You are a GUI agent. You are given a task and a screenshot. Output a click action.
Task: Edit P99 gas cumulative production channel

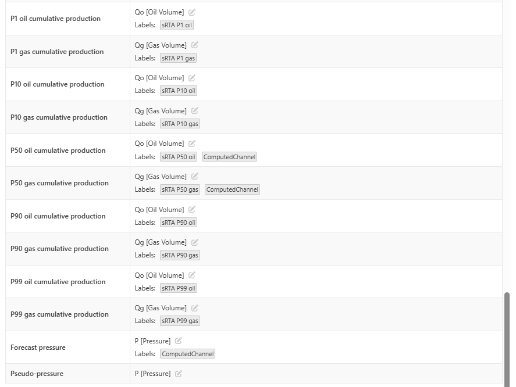click(195, 308)
